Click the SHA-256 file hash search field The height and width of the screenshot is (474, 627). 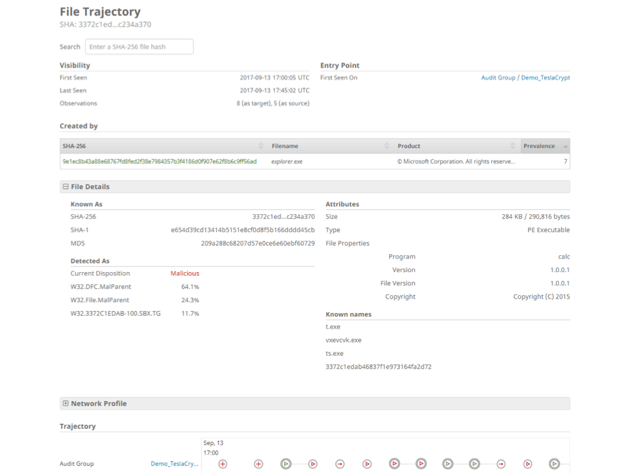point(139,46)
